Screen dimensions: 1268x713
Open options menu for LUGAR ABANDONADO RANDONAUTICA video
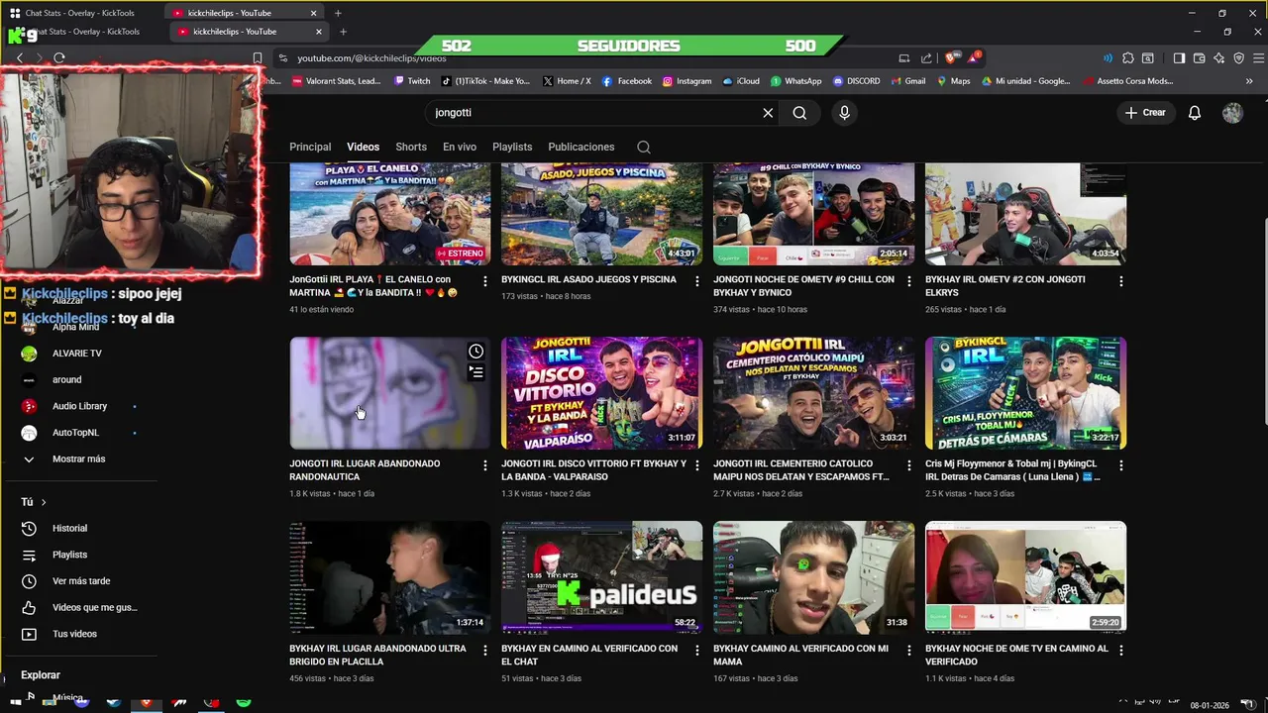pos(484,465)
